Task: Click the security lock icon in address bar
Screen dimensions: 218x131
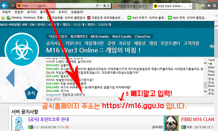Action: (x=104, y=6)
